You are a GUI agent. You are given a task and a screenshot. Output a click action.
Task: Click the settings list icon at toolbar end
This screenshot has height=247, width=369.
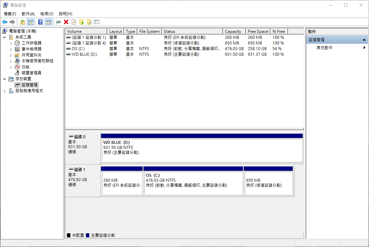[97, 22]
